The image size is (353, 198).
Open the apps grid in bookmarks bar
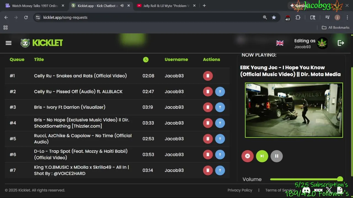point(6,28)
